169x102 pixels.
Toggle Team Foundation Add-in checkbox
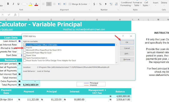(25, 58)
